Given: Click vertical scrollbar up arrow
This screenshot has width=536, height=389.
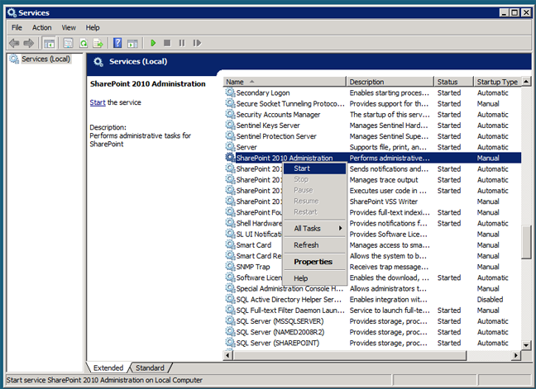Looking at the screenshot, I should 526,81.
